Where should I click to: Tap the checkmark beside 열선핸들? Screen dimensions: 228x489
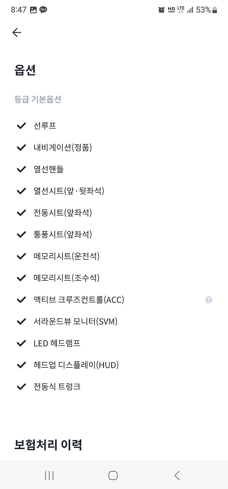coord(21,169)
